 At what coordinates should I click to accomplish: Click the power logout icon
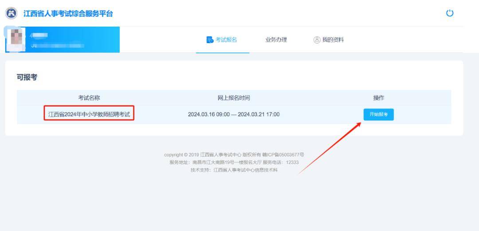tap(450, 13)
